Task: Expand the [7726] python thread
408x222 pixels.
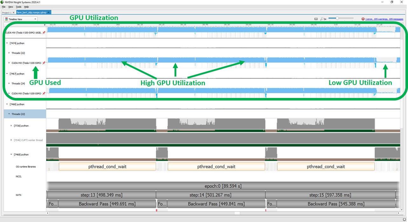Action: click(11, 126)
